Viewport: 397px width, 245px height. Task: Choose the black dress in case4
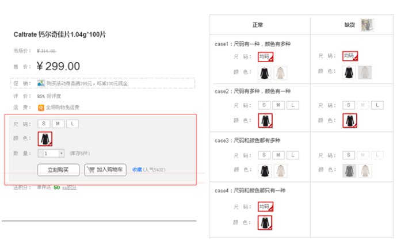[x=265, y=223]
